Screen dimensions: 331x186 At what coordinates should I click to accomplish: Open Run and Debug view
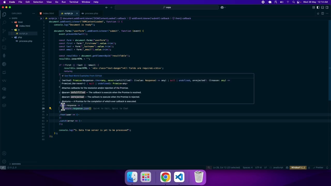(x=4, y=39)
